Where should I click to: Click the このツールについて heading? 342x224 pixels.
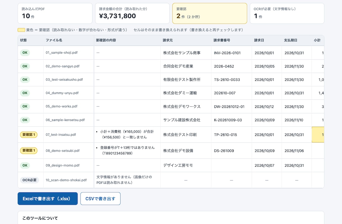click(x=40, y=218)
